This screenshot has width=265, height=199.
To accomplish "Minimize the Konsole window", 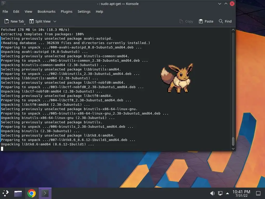I will click(220, 4).
